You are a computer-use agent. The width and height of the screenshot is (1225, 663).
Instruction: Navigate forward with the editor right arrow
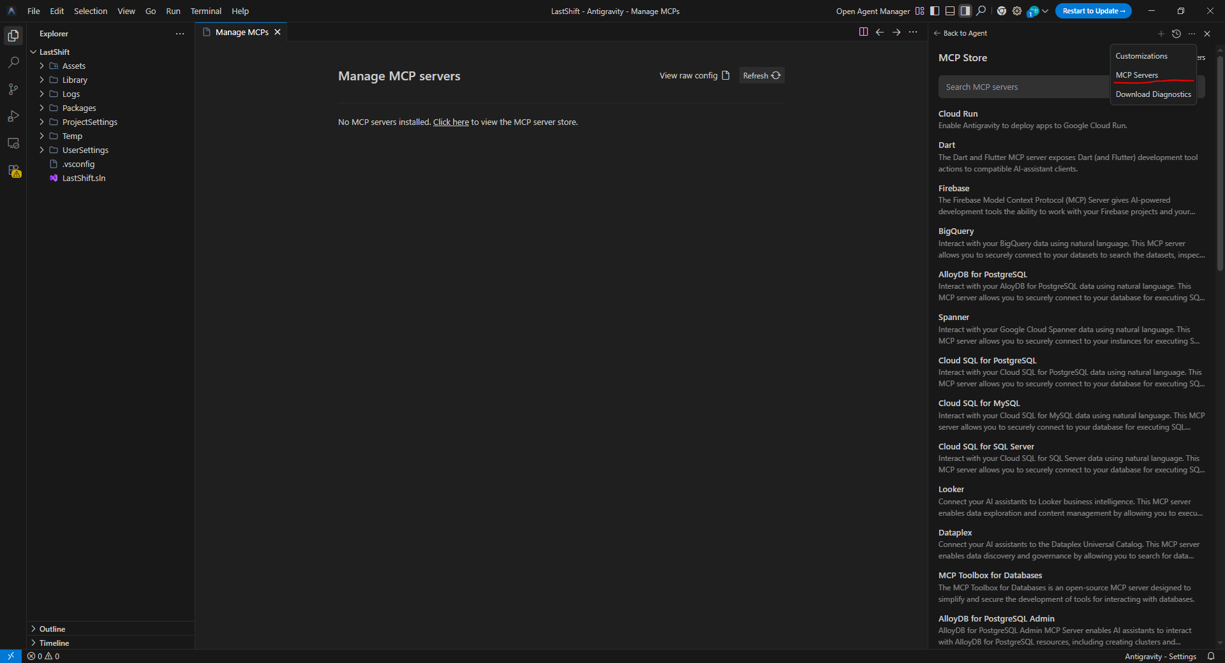coord(896,32)
